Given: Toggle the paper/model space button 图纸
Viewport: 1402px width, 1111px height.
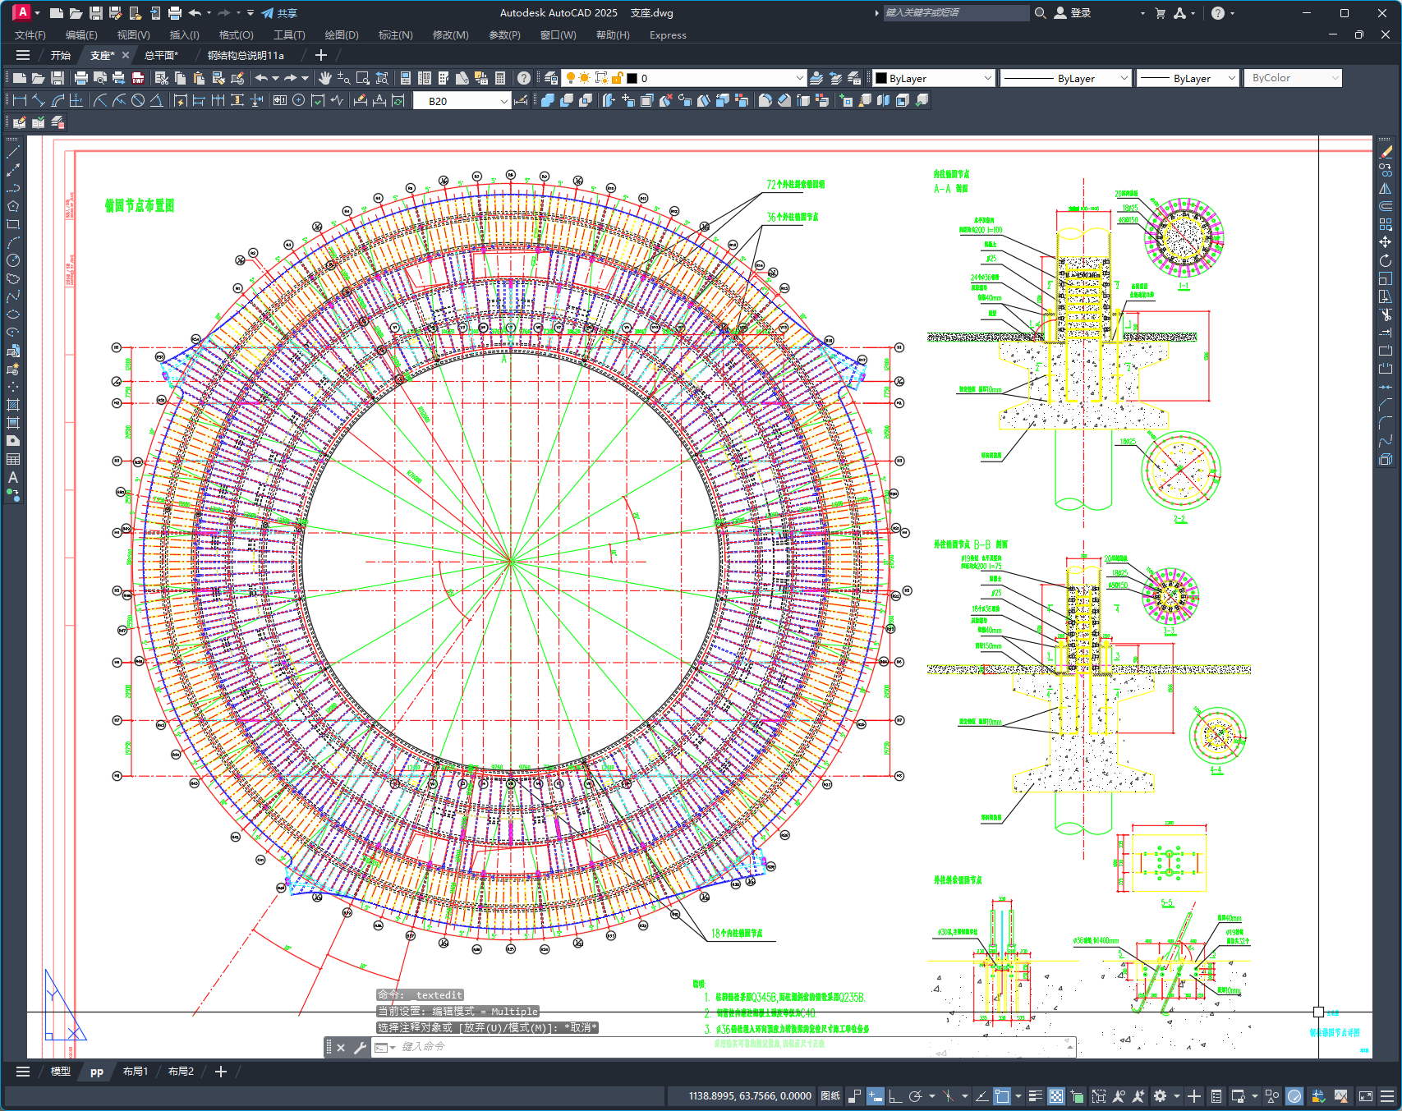Looking at the screenshot, I should point(830,1096).
